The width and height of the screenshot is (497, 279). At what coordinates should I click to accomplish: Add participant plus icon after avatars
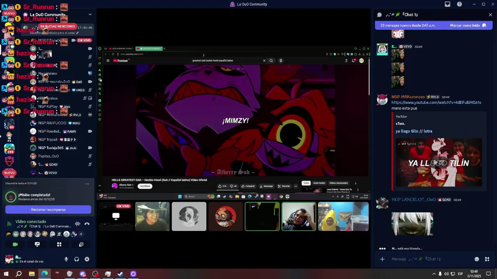81,234
